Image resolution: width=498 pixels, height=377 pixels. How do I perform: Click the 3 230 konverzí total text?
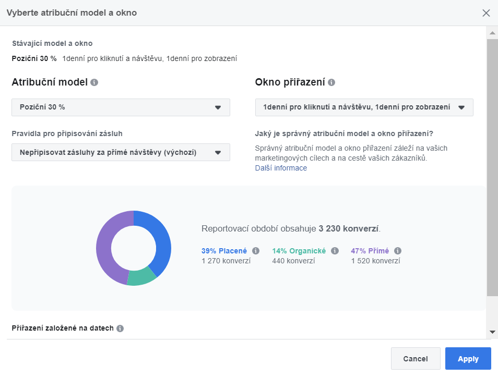point(348,229)
